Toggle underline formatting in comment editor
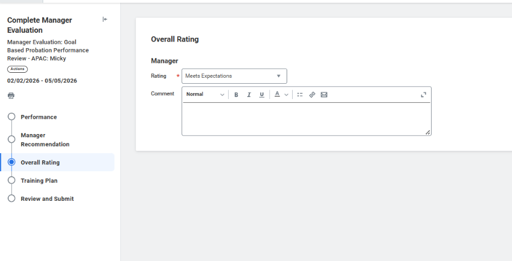The image size is (512, 261). [x=261, y=95]
